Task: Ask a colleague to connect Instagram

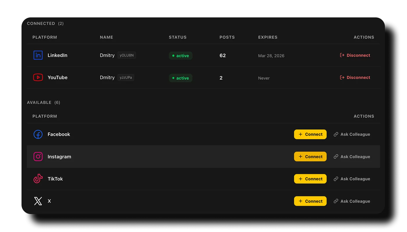Action: click(x=352, y=157)
